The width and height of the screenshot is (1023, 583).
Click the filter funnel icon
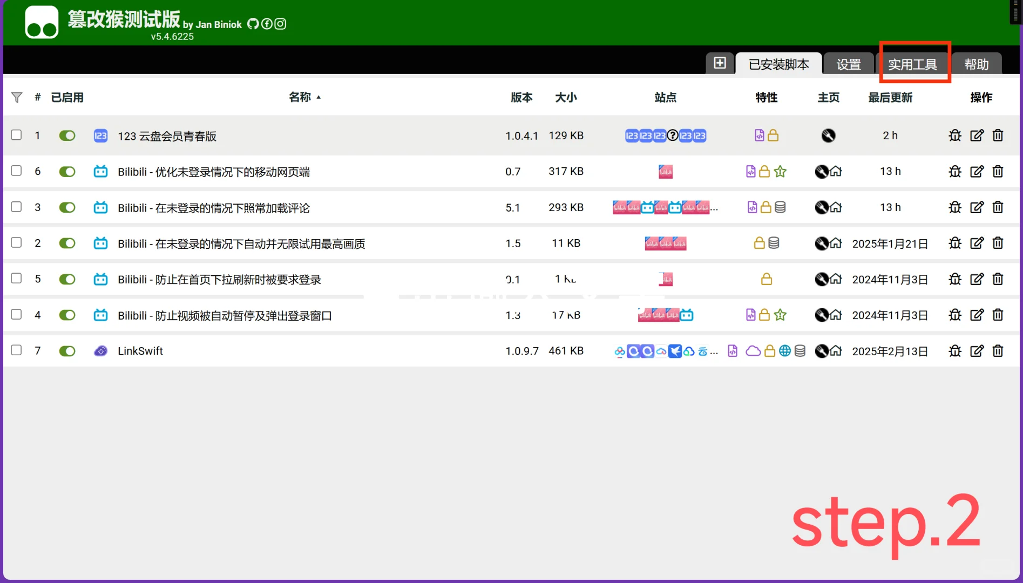17,97
